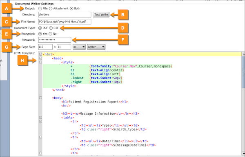Collapse the head tag fold marker
Screen dimensions: 245x157
tap(40, 58)
